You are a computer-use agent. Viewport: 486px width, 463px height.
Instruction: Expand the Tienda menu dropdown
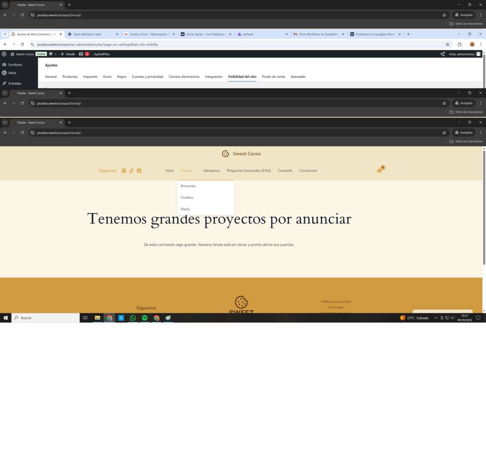click(188, 171)
